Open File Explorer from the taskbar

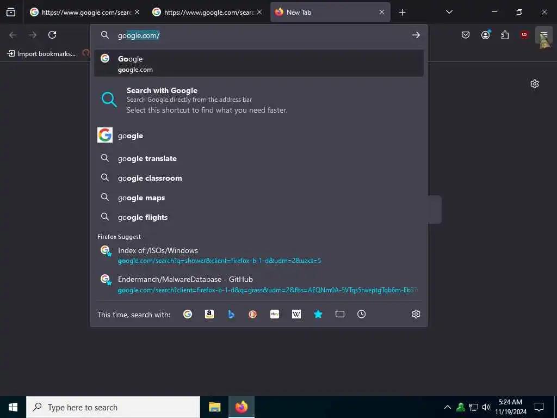214,407
